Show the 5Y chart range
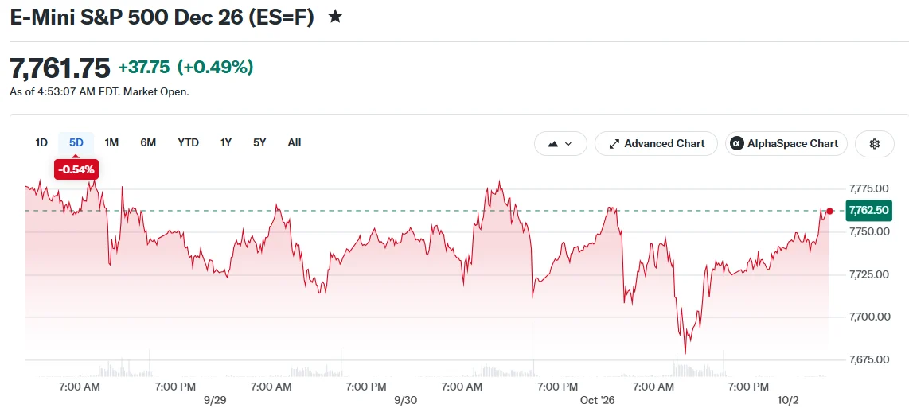This screenshot has width=909, height=408. click(x=259, y=142)
